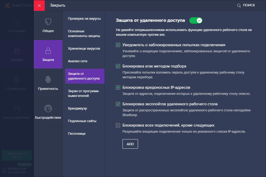Uncheck brute-force attack blocking checkbox
The image size is (266, 177).
click(x=118, y=66)
